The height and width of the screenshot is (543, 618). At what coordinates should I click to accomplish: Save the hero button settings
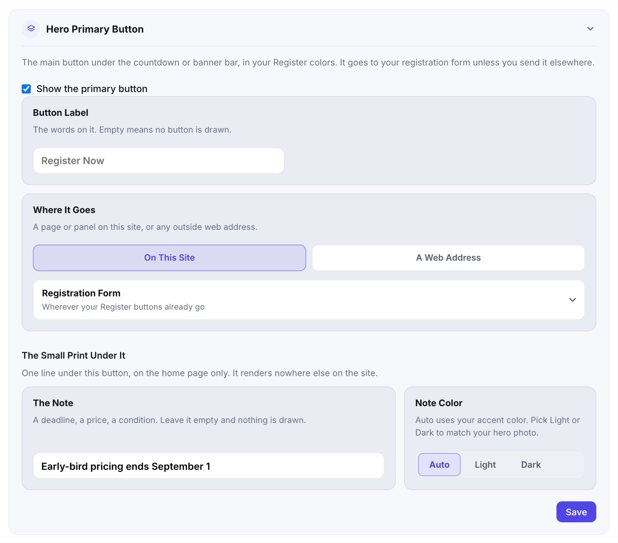click(x=576, y=512)
